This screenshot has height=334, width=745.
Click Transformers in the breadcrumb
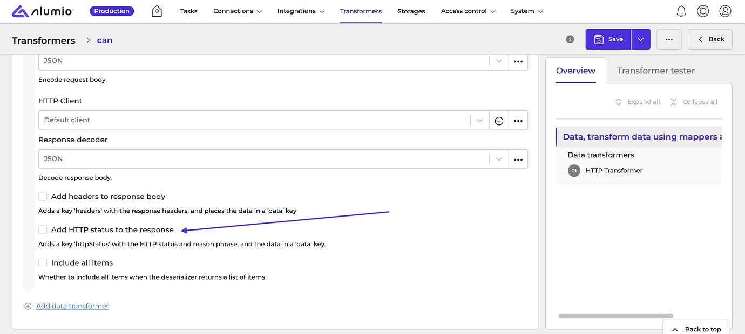coord(44,40)
